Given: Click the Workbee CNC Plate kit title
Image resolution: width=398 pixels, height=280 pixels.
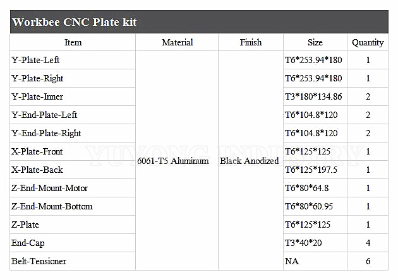Looking at the screenshot, I should (75, 22).
